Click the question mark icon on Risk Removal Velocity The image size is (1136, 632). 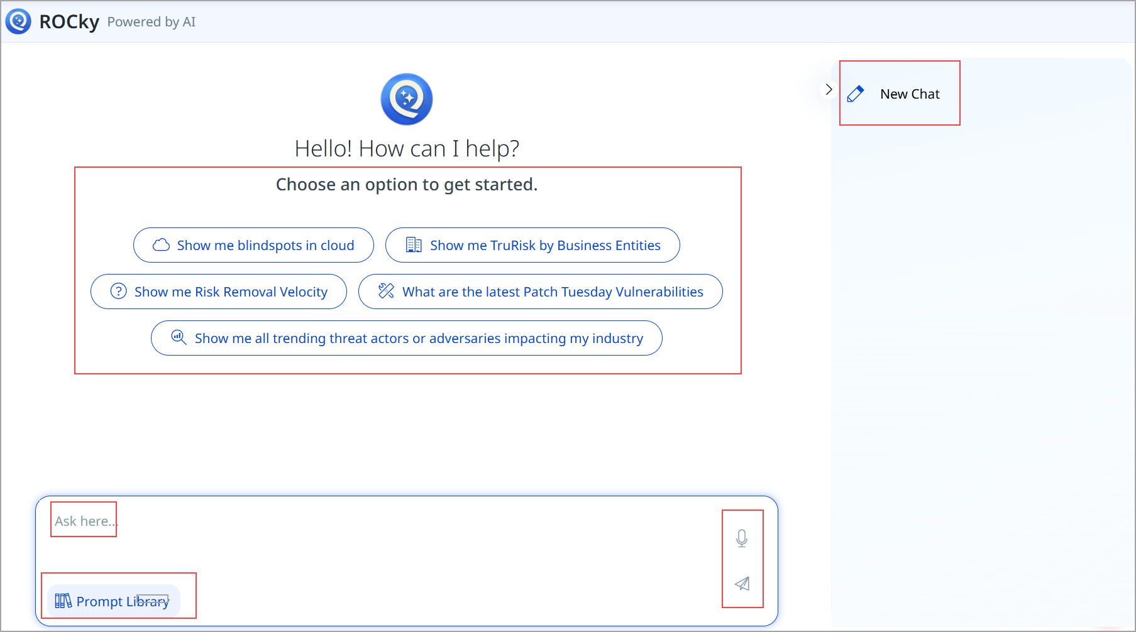click(118, 291)
